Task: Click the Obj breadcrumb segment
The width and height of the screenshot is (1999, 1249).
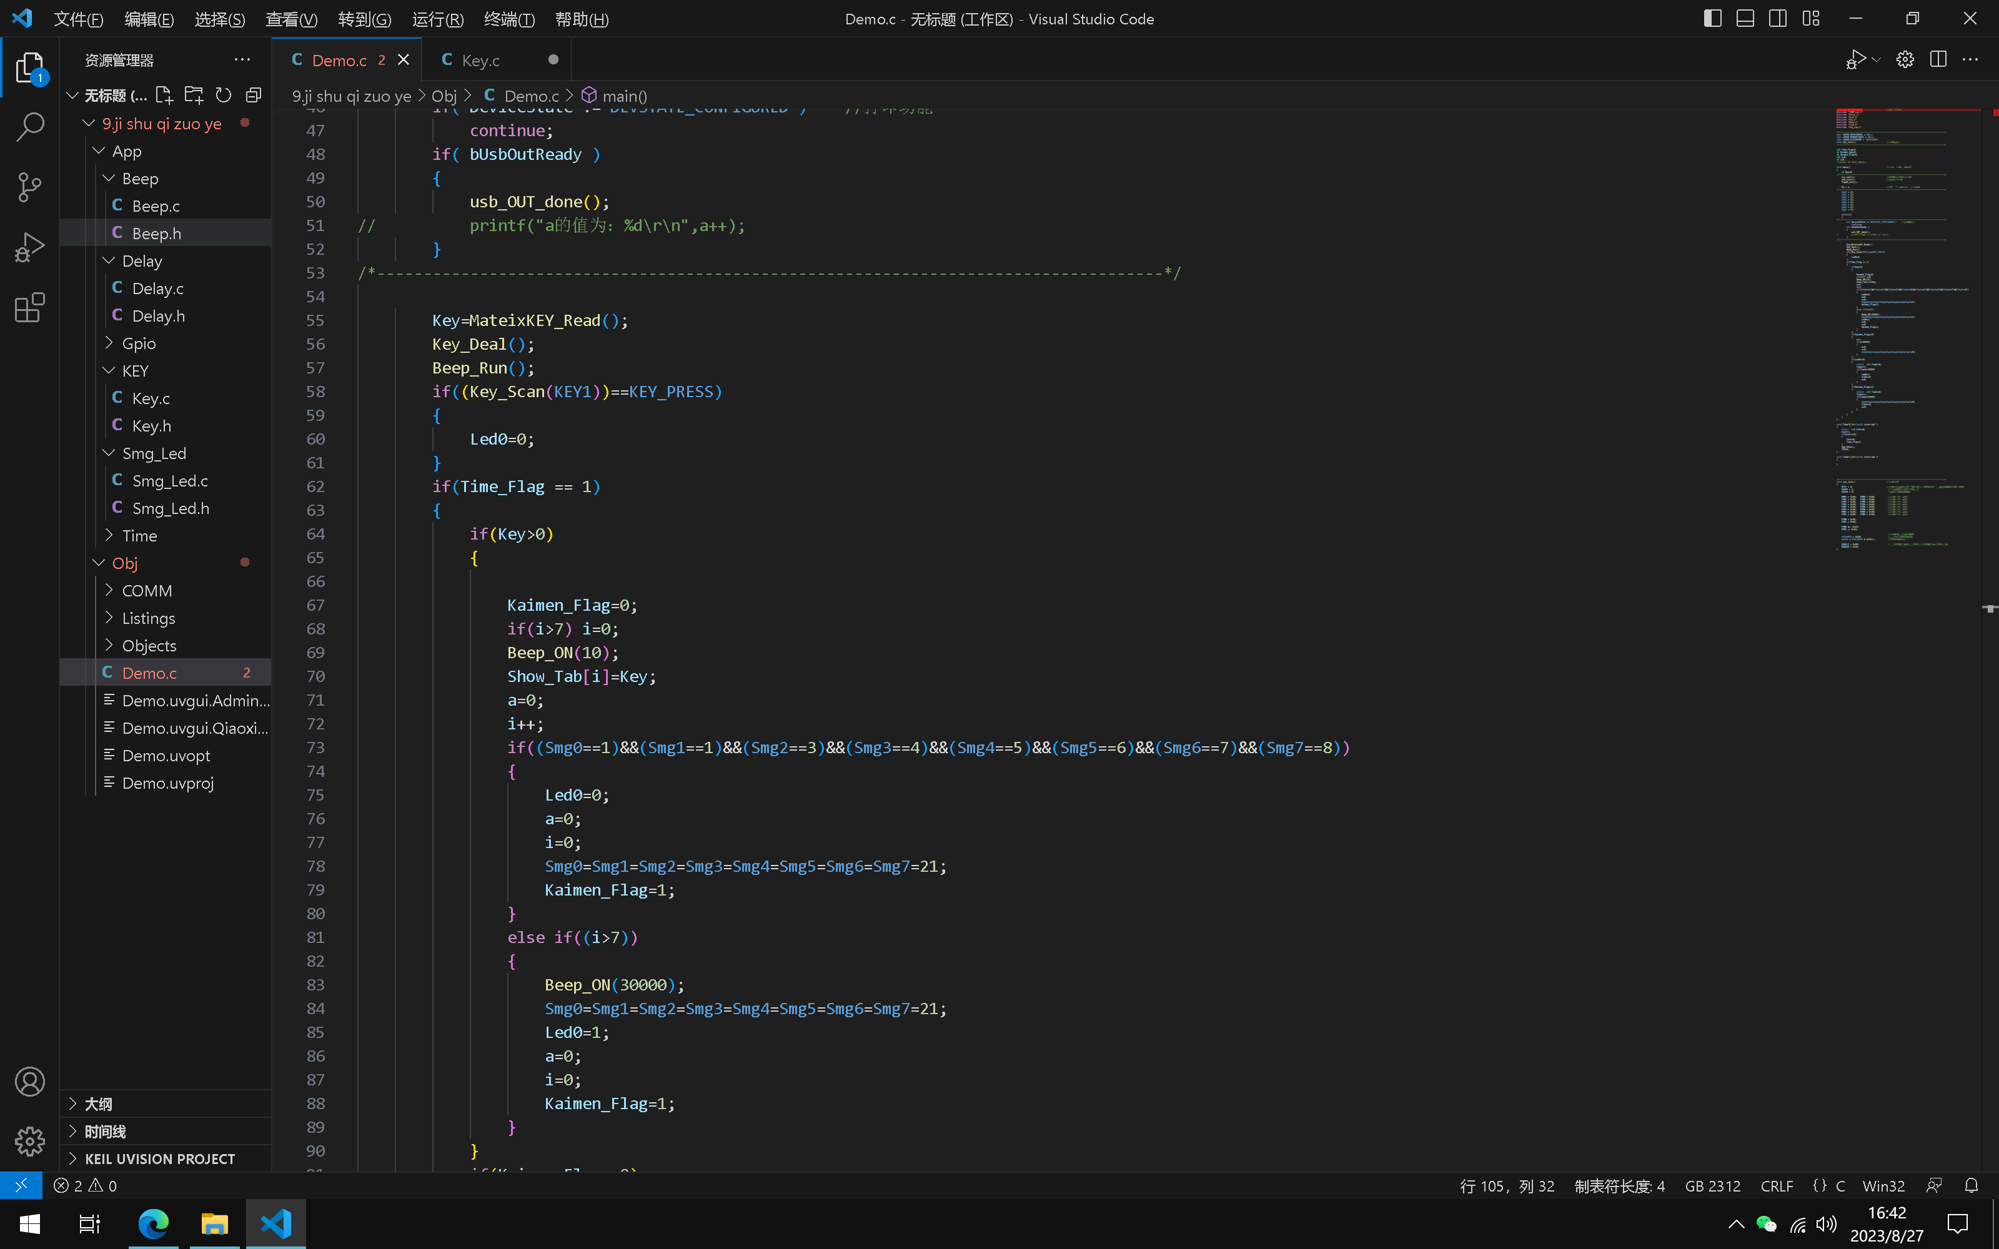Action: (x=444, y=96)
